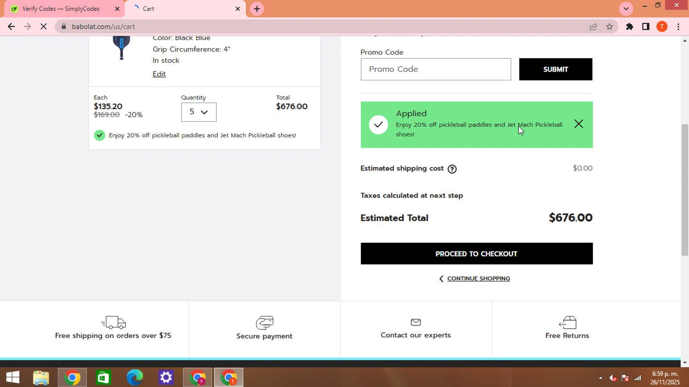Go back to the previous page
Screen dimensions: 689x387
[11, 27]
